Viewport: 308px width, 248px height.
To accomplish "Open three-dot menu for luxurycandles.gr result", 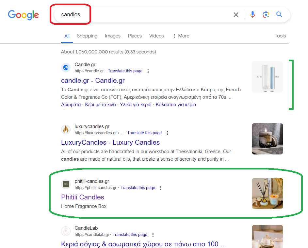I will (x=167, y=133).
